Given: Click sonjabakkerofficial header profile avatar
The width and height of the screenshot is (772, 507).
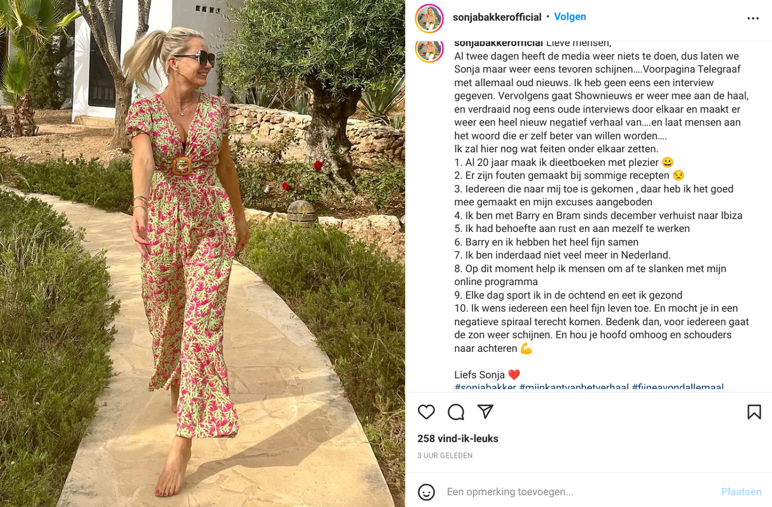Looking at the screenshot, I should [x=429, y=18].
